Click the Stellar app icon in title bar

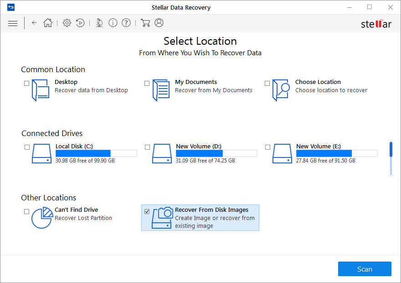pos(11,7)
